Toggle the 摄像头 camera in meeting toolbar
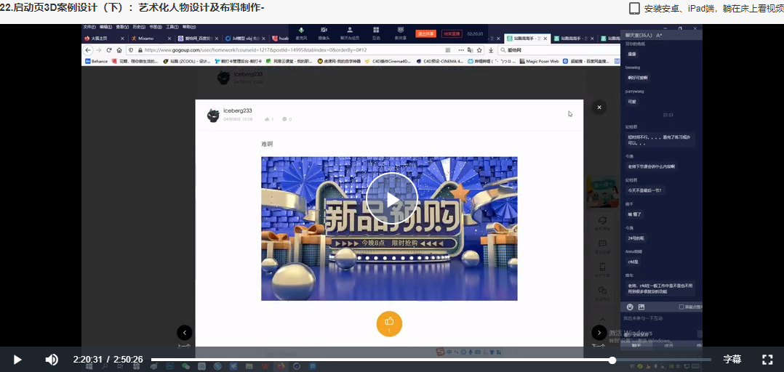784x372 pixels. [324, 33]
